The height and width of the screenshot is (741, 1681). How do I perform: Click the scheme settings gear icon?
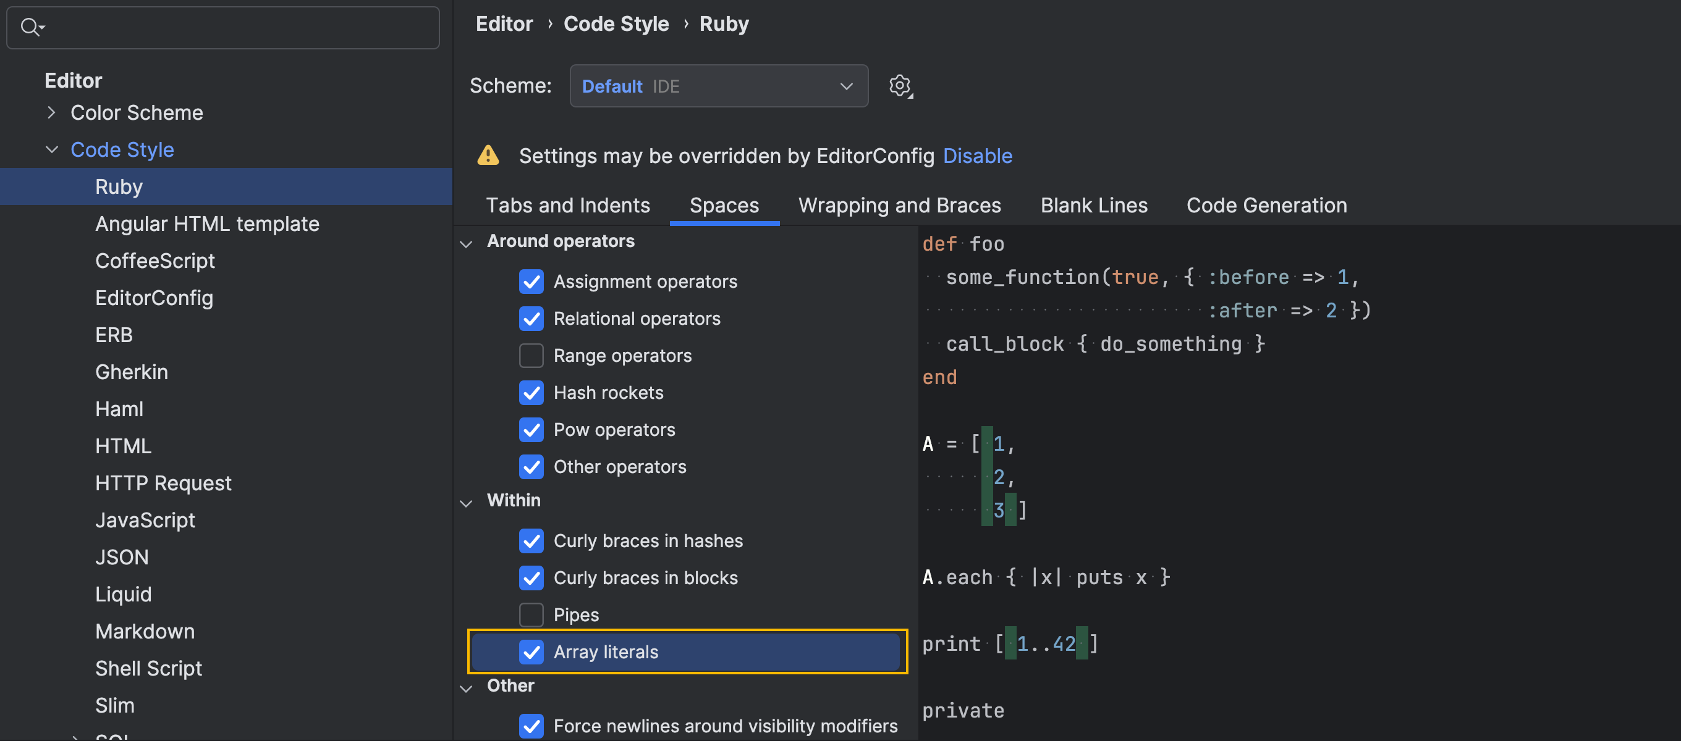pos(900,85)
